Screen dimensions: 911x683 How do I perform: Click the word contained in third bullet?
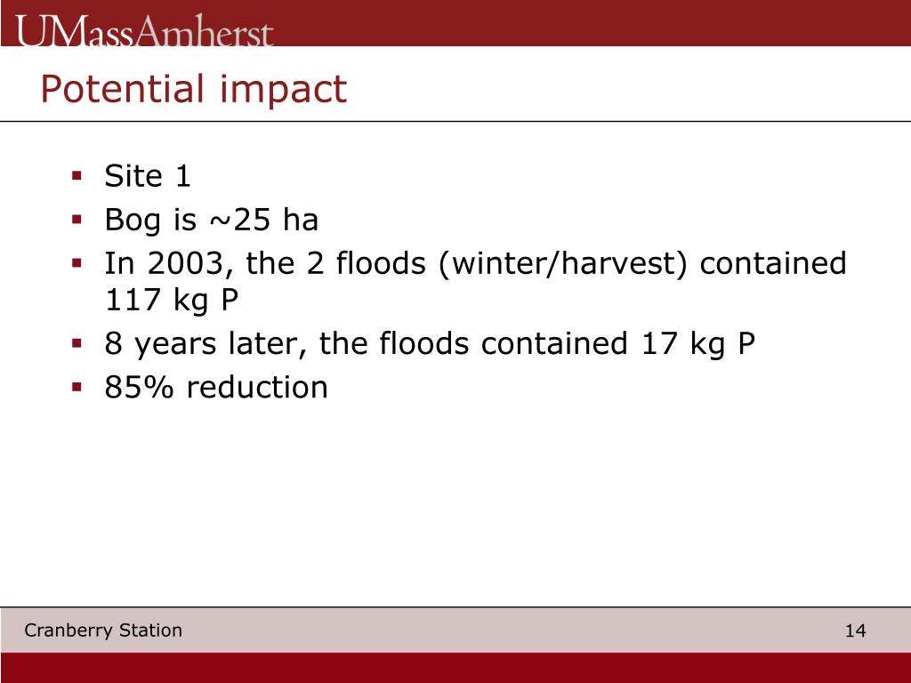(x=773, y=263)
